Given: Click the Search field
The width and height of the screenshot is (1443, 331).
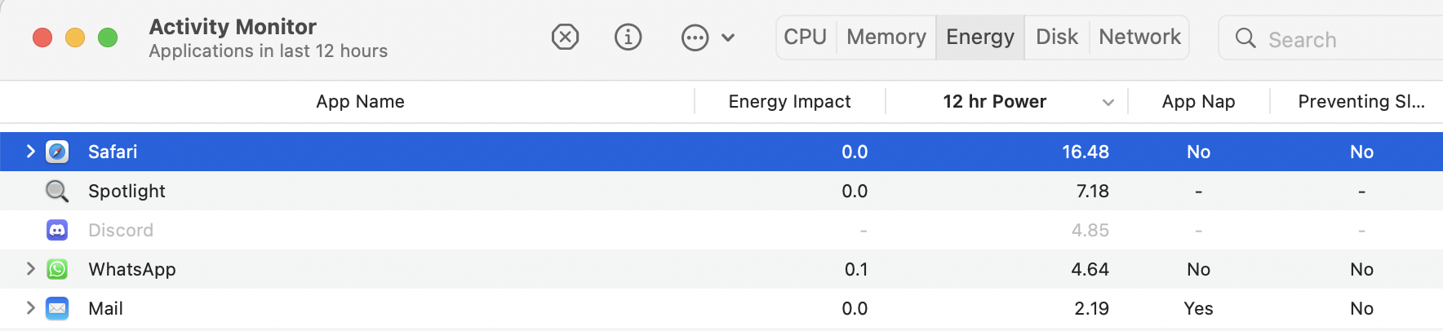Looking at the screenshot, I should point(1331,38).
